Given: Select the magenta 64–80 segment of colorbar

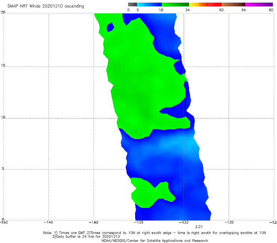Looking at the screenshot, I should point(259,4).
